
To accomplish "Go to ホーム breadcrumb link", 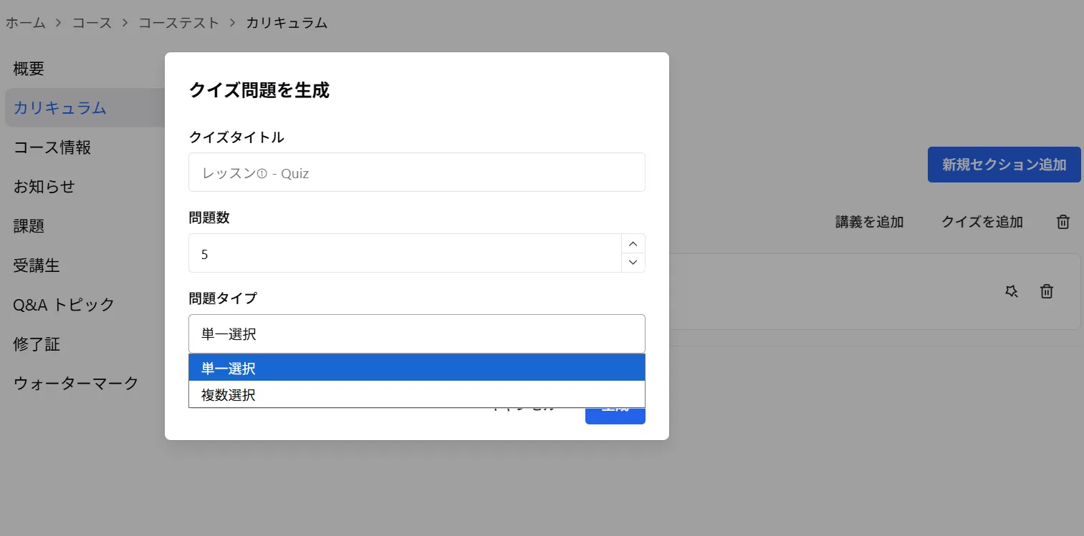I will (26, 23).
